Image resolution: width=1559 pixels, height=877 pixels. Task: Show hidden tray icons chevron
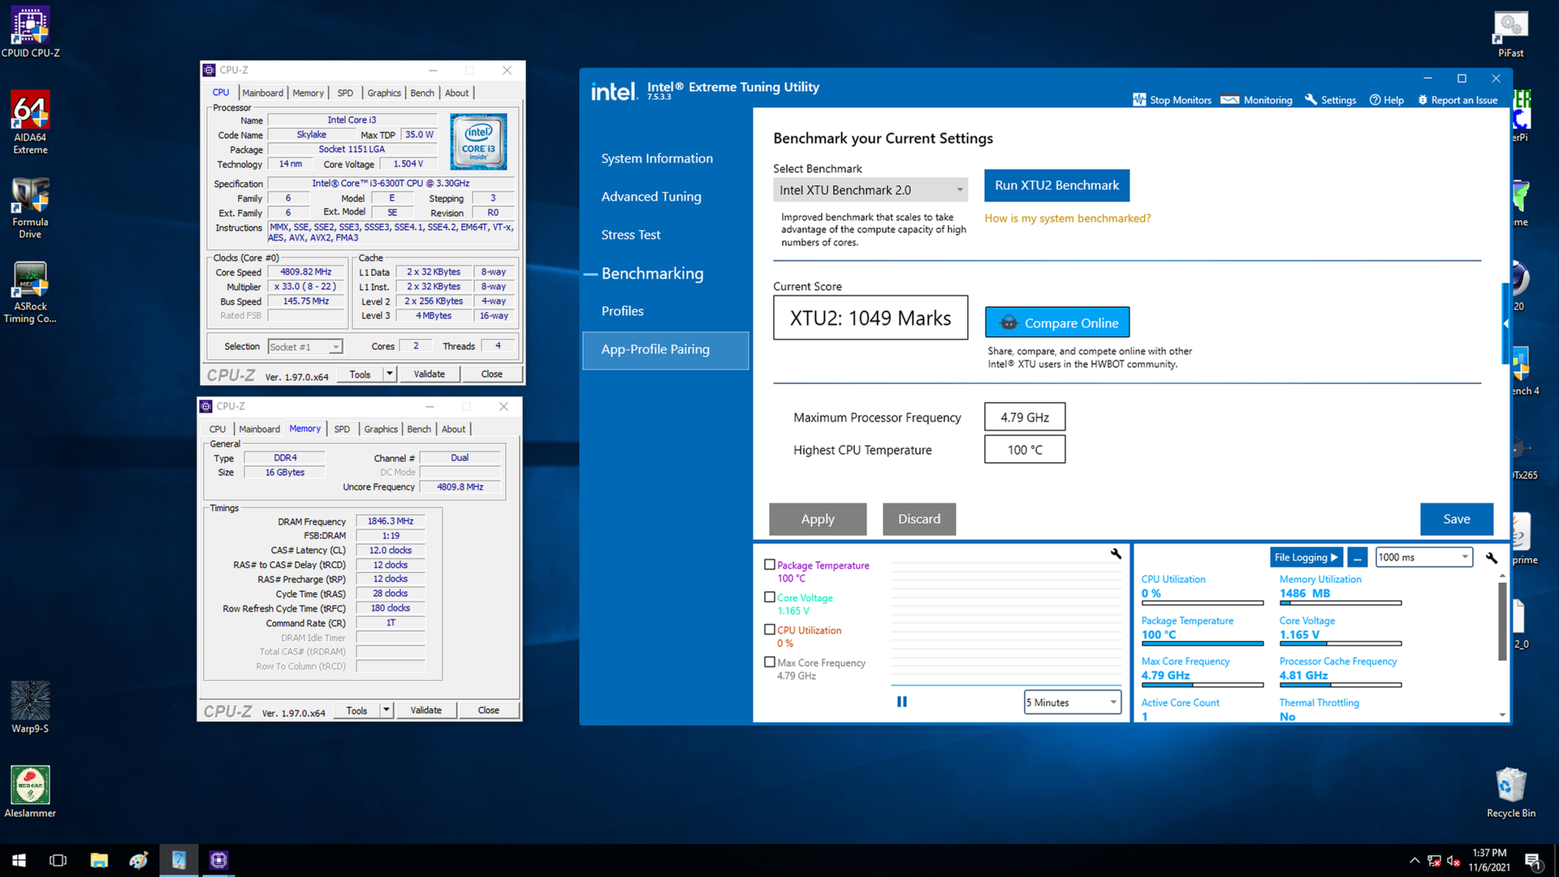pyautogui.click(x=1414, y=861)
